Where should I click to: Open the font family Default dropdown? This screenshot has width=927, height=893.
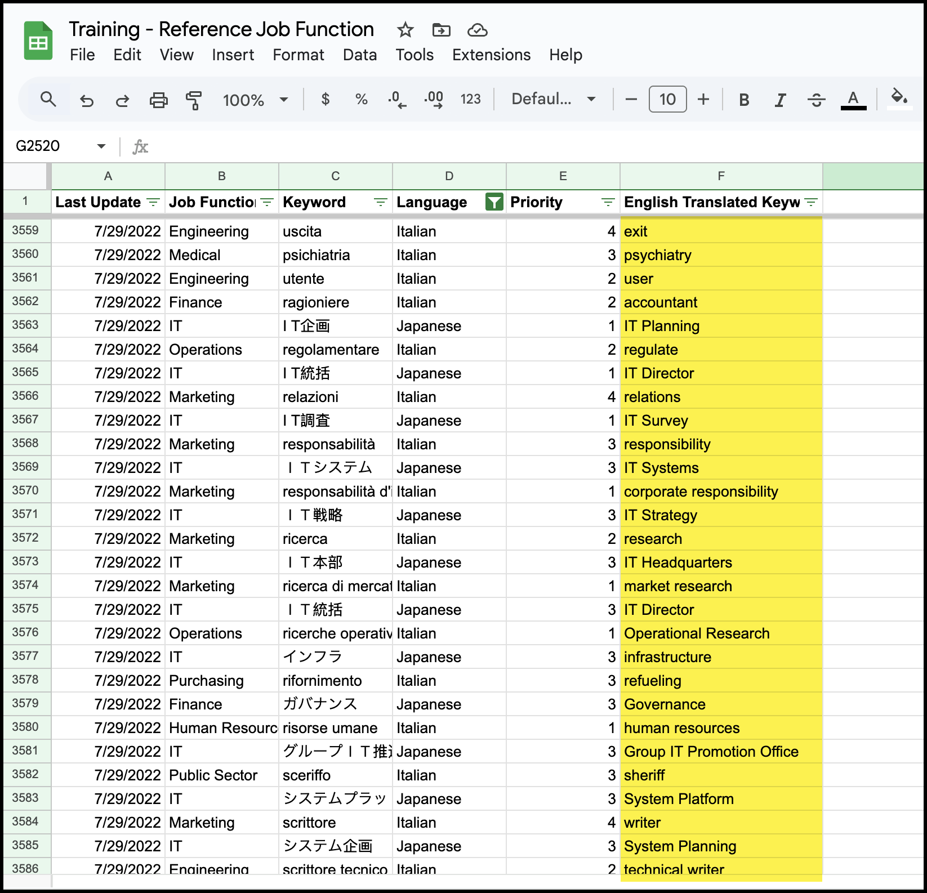(553, 100)
